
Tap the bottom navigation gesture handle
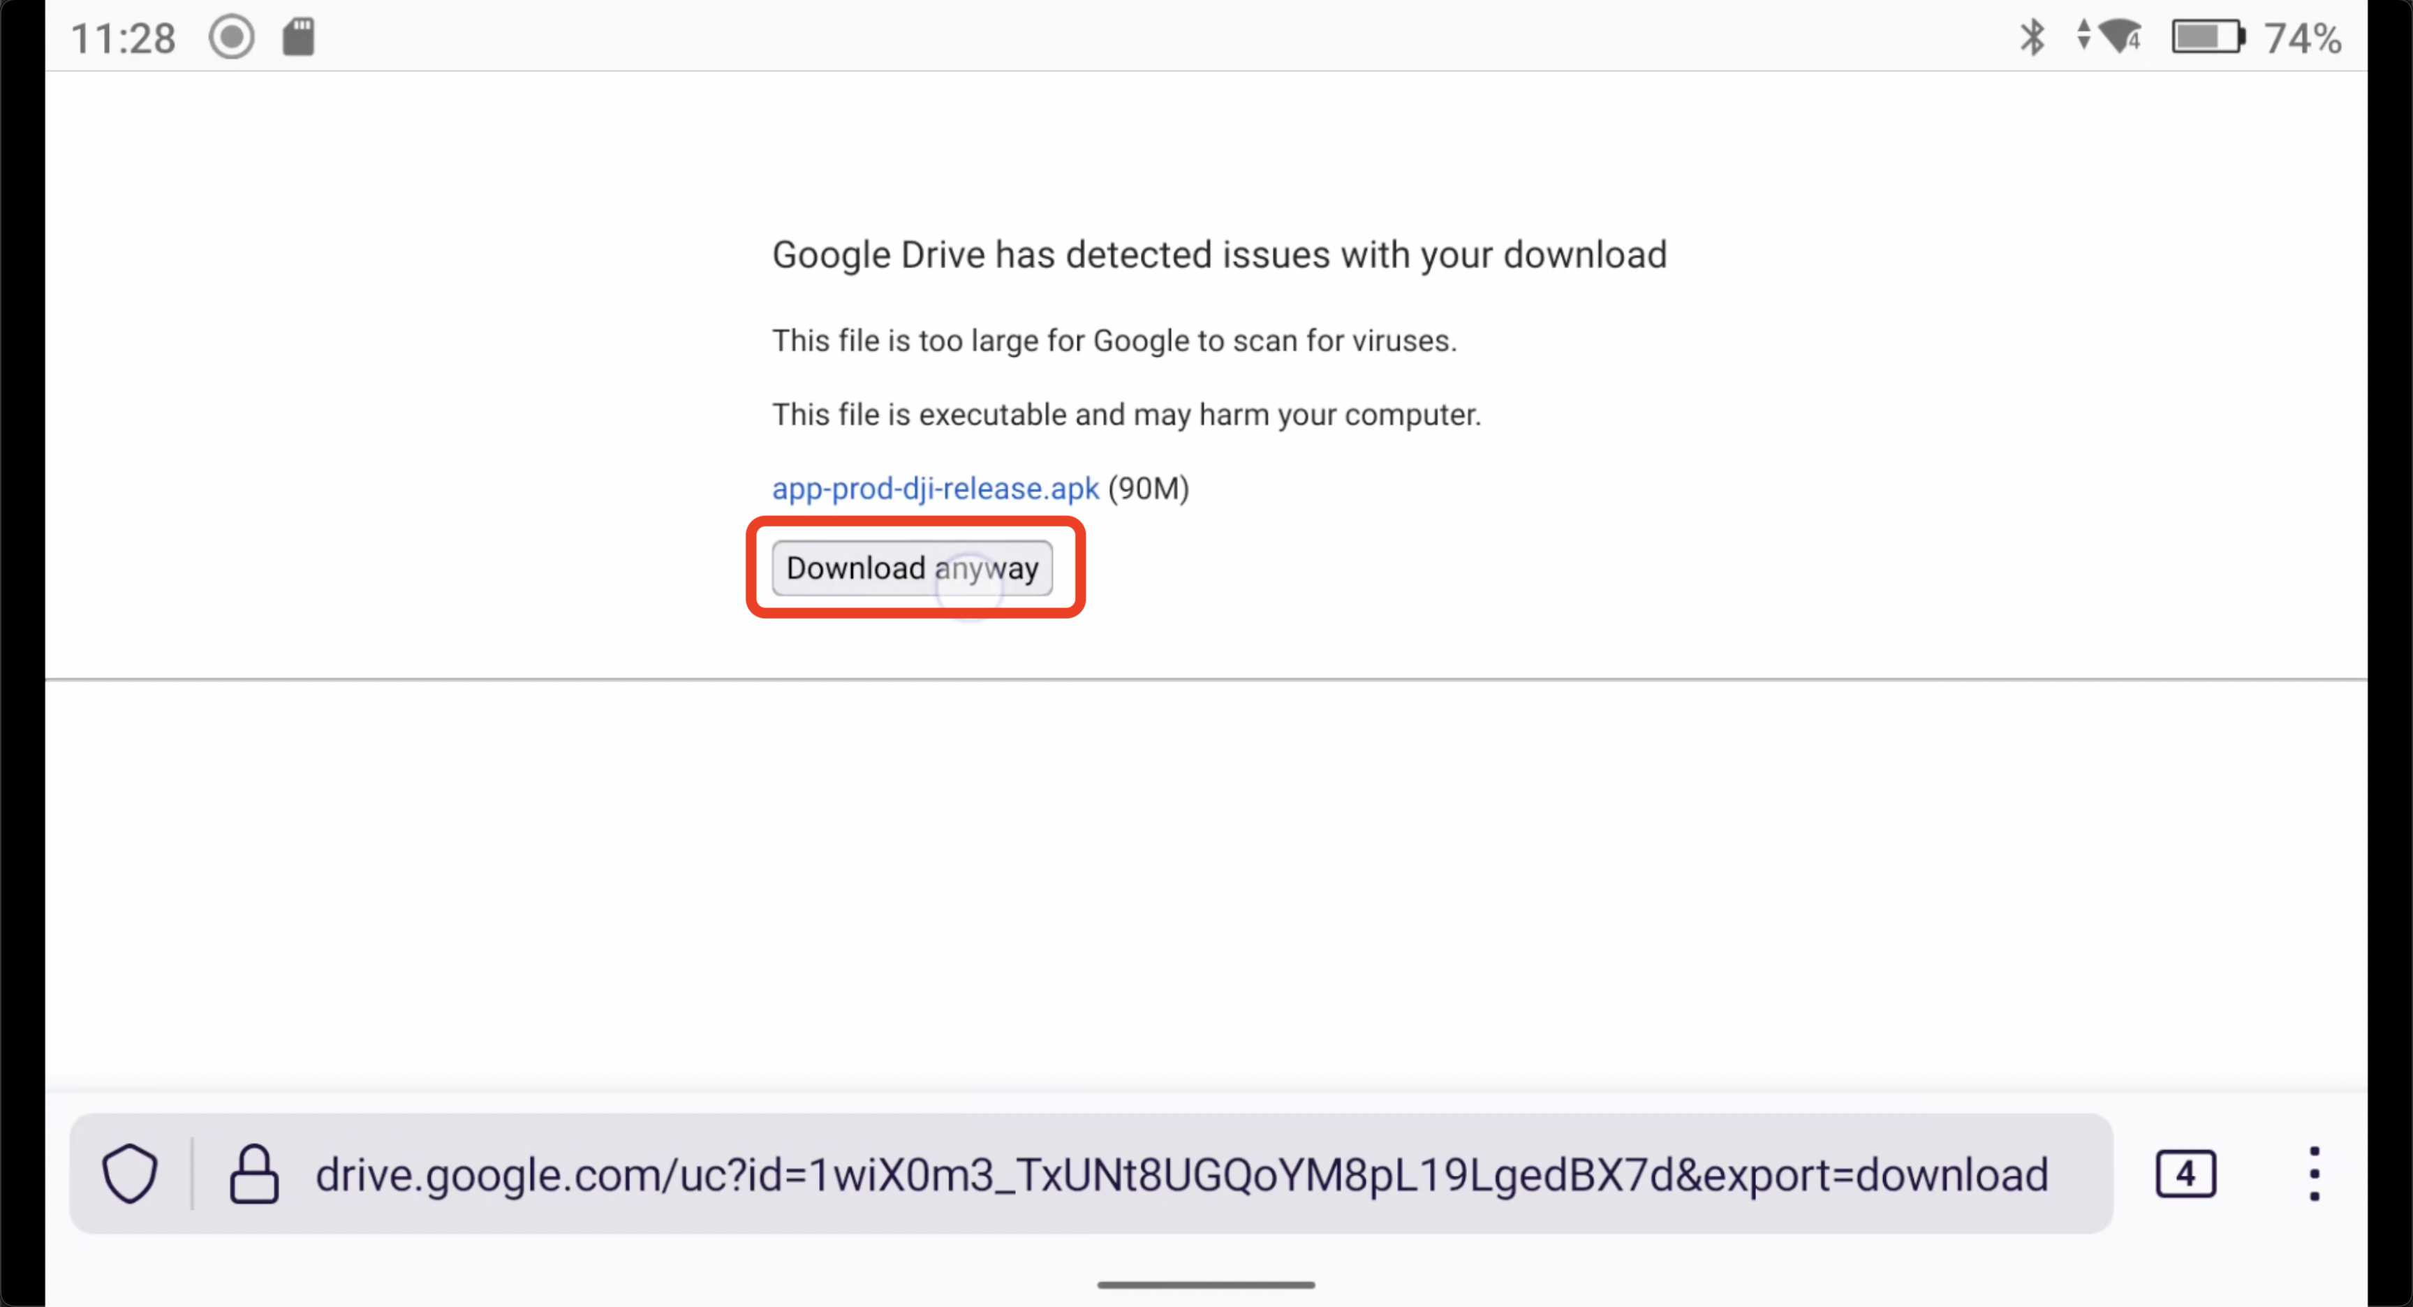coord(1206,1285)
